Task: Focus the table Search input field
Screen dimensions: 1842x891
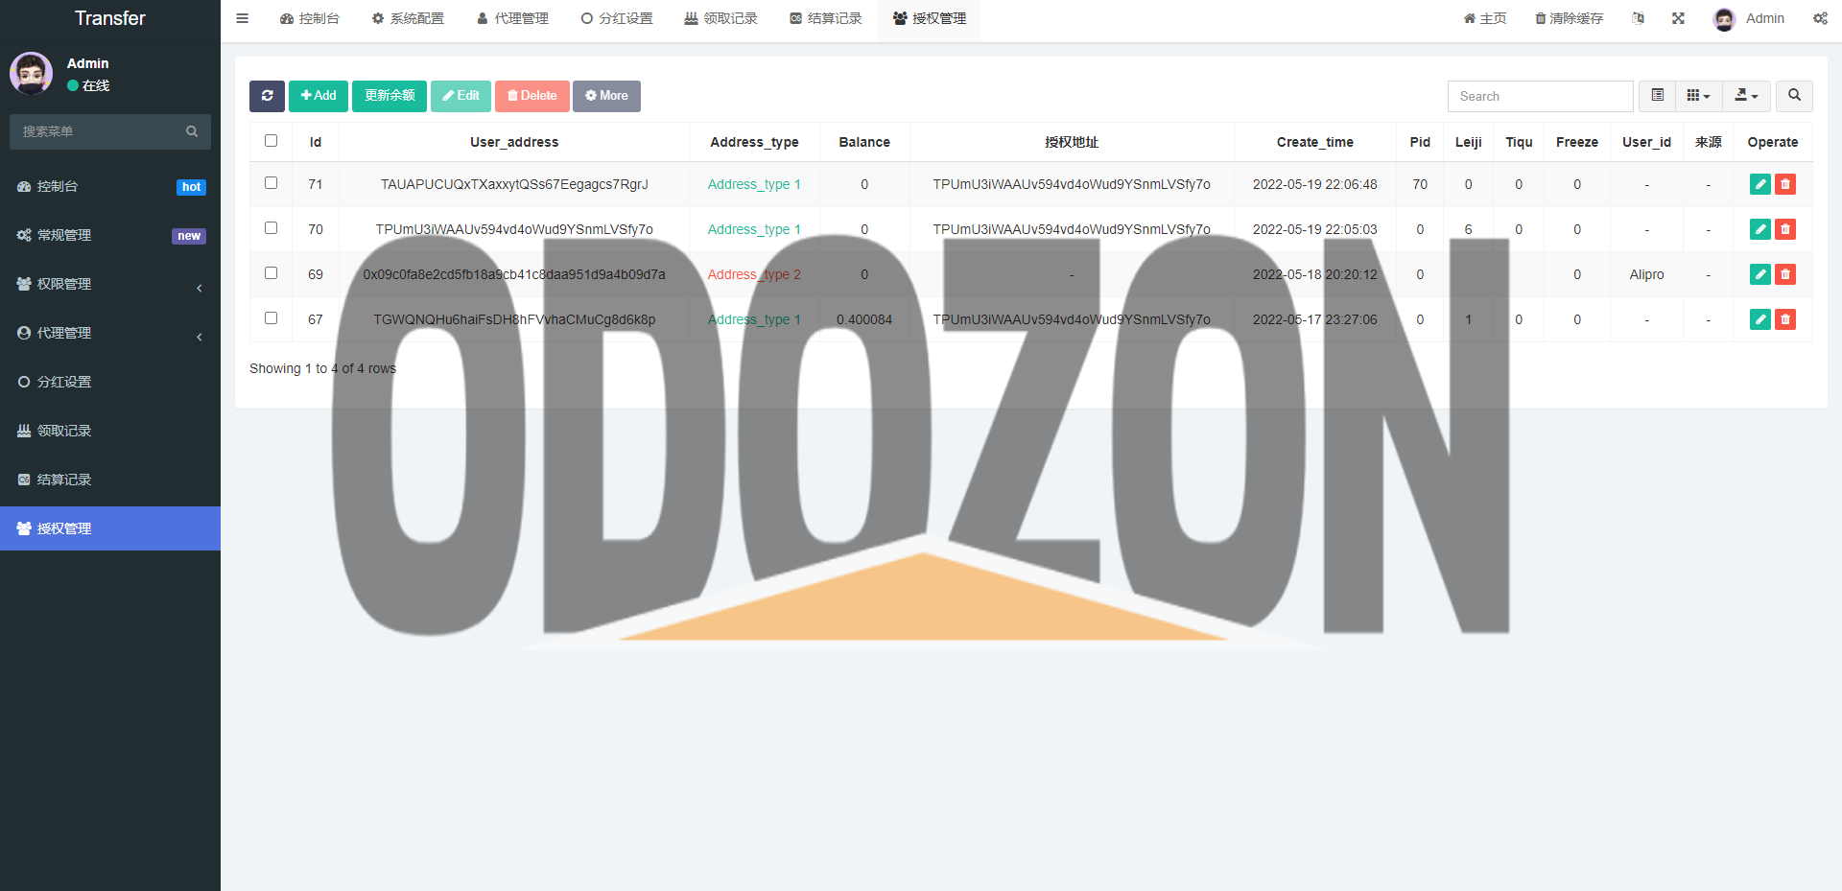Action: [x=1540, y=96]
